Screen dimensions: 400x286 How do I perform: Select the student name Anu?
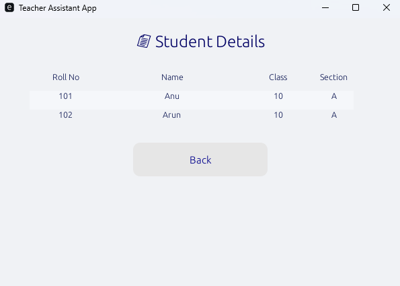(x=172, y=96)
